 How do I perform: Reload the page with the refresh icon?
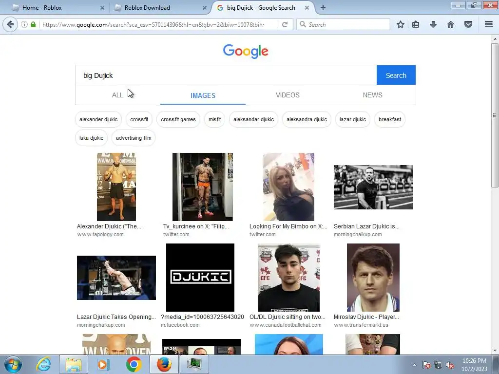tap(285, 24)
